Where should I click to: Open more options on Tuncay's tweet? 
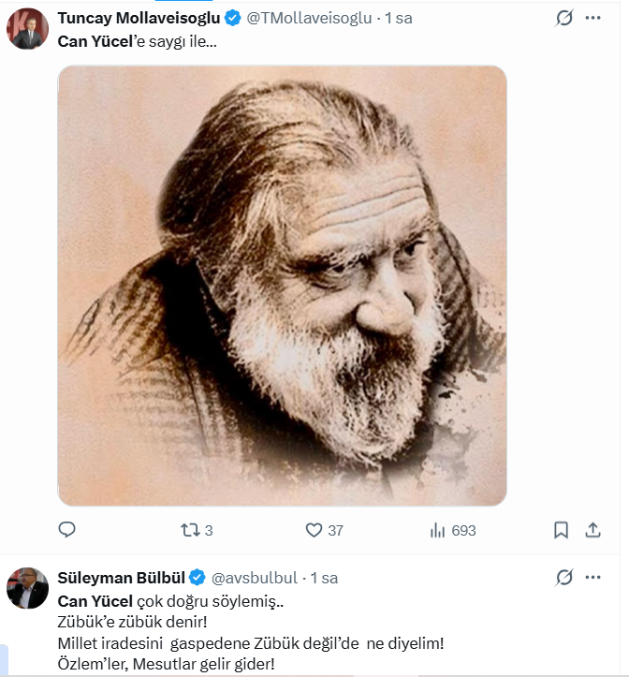point(592,18)
